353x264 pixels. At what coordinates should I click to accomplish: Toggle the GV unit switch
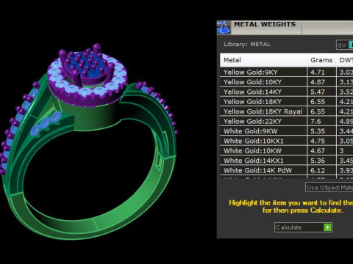[345, 45]
